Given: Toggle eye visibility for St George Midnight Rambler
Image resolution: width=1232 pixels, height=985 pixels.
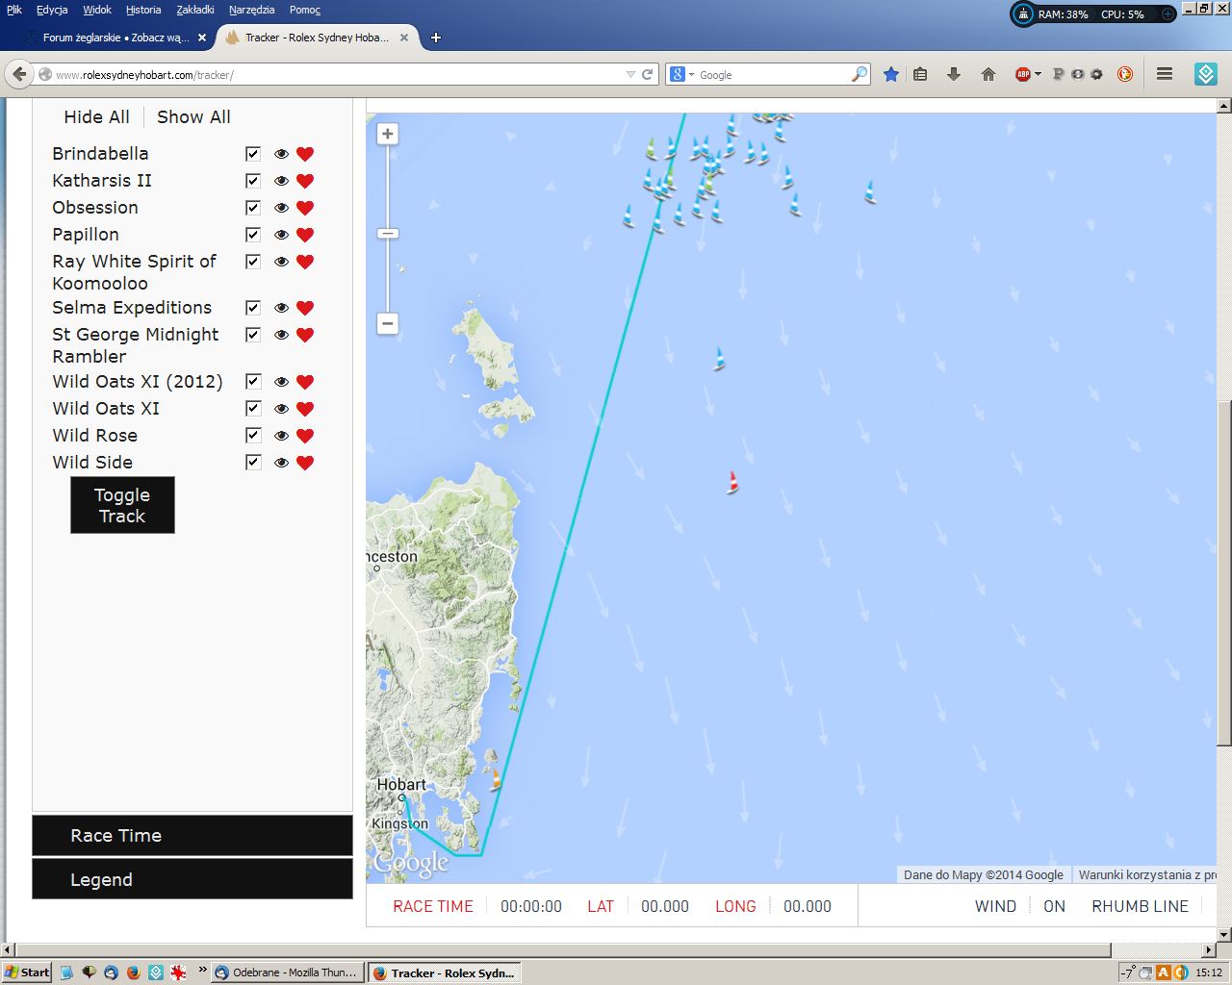Looking at the screenshot, I should click(x=281, y=335).
